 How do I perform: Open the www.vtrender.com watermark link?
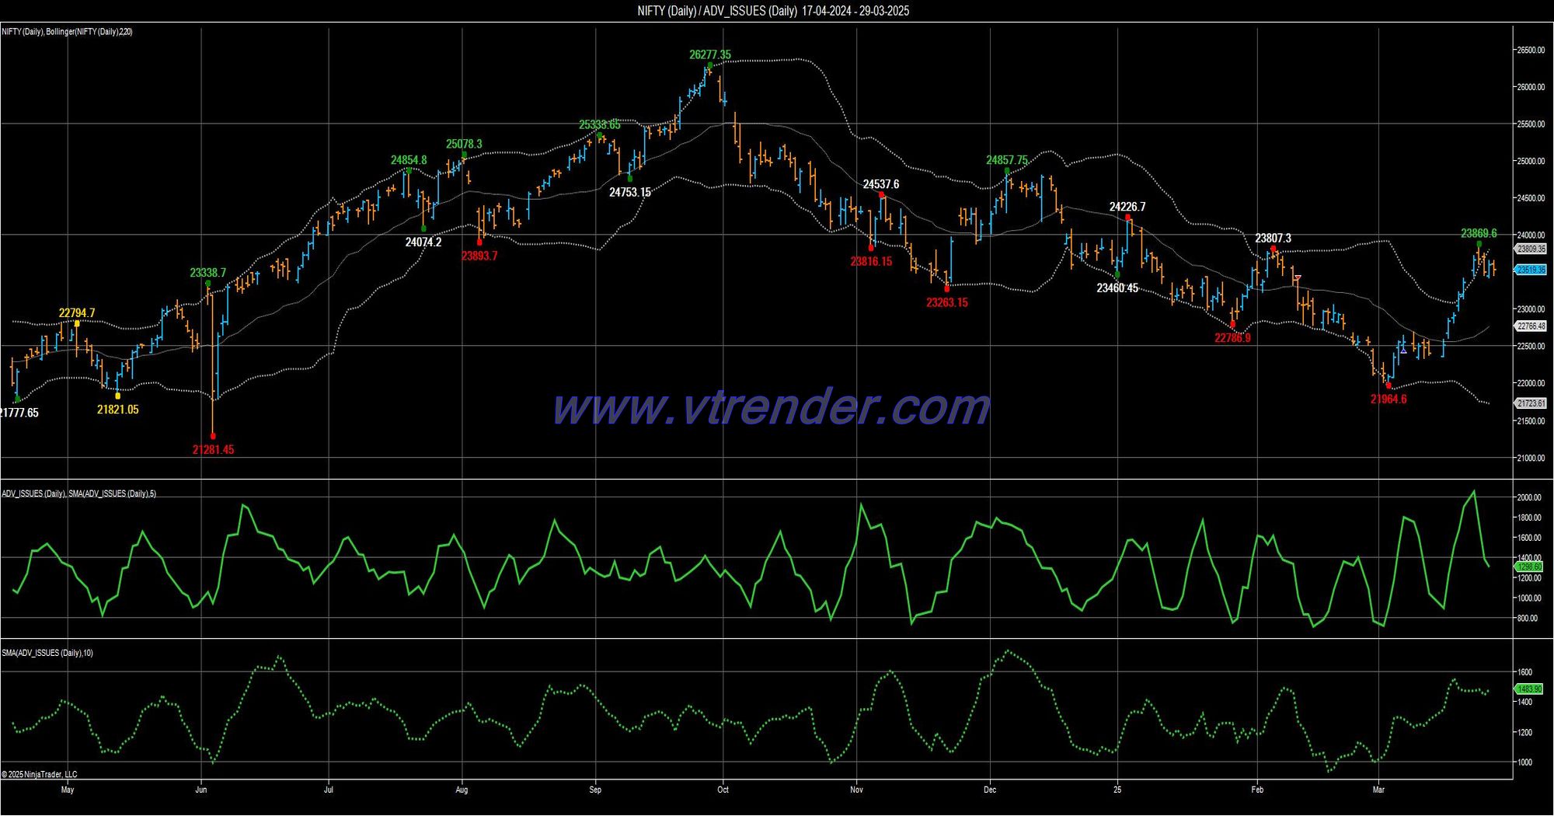coord(772,407)
